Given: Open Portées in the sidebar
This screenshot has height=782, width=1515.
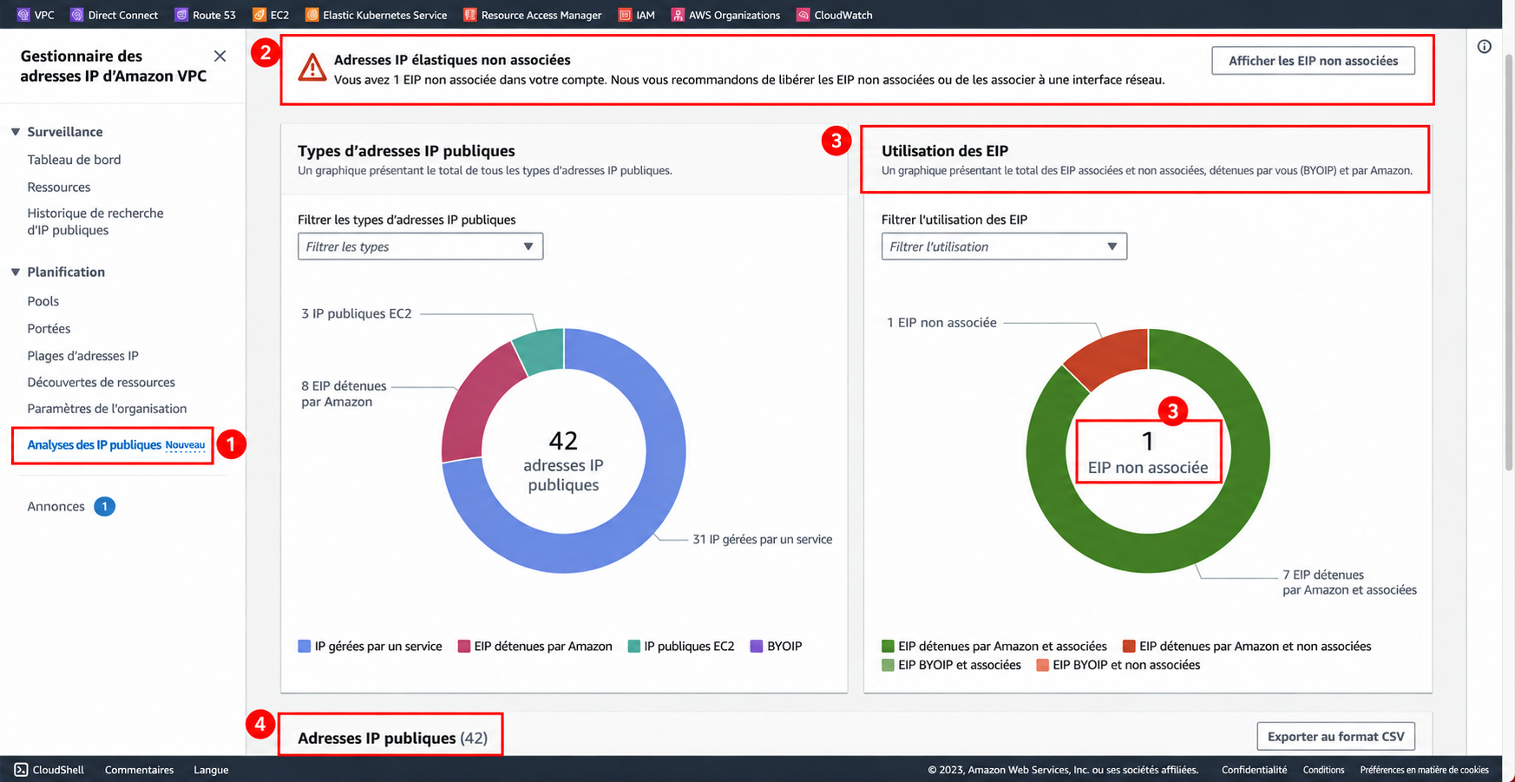Looking at the screenshot, I should [49, 328].
